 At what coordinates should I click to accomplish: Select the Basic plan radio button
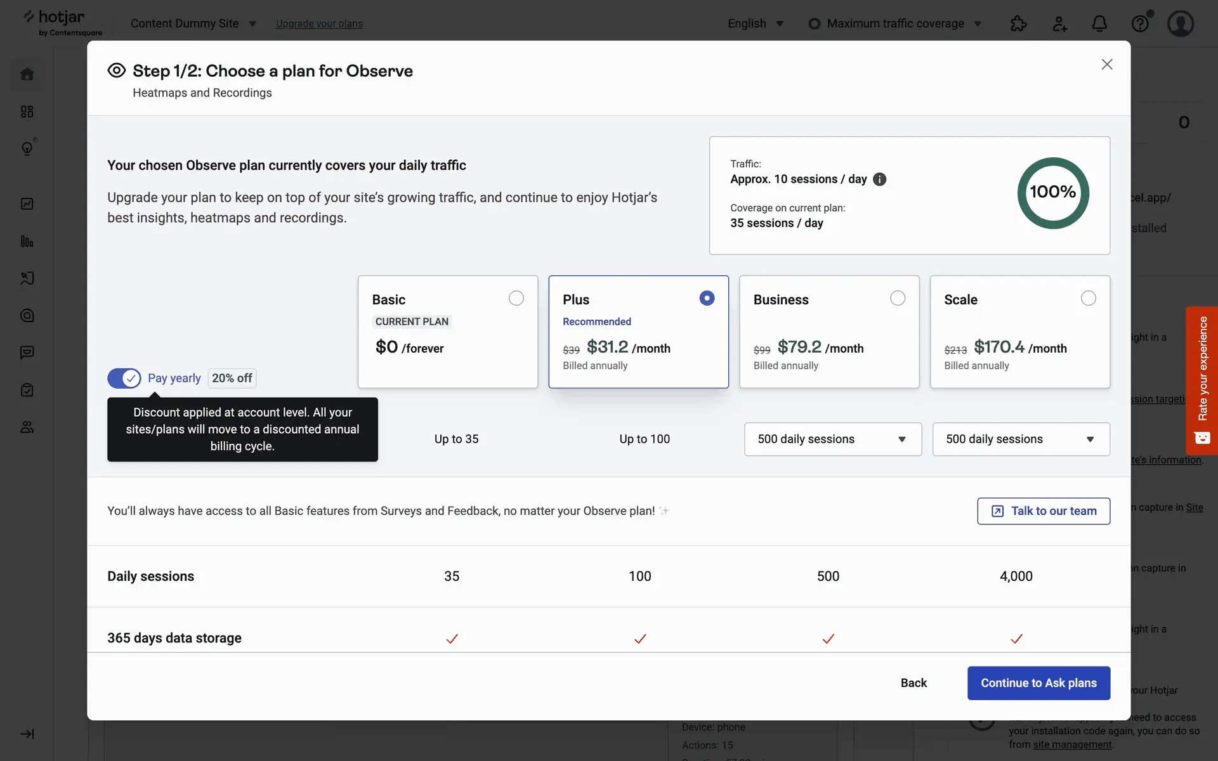pyautogui.click(x=516, y=298)
